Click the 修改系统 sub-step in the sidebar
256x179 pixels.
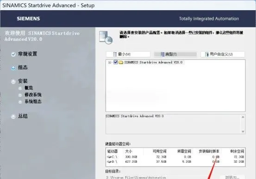point(33,95)
